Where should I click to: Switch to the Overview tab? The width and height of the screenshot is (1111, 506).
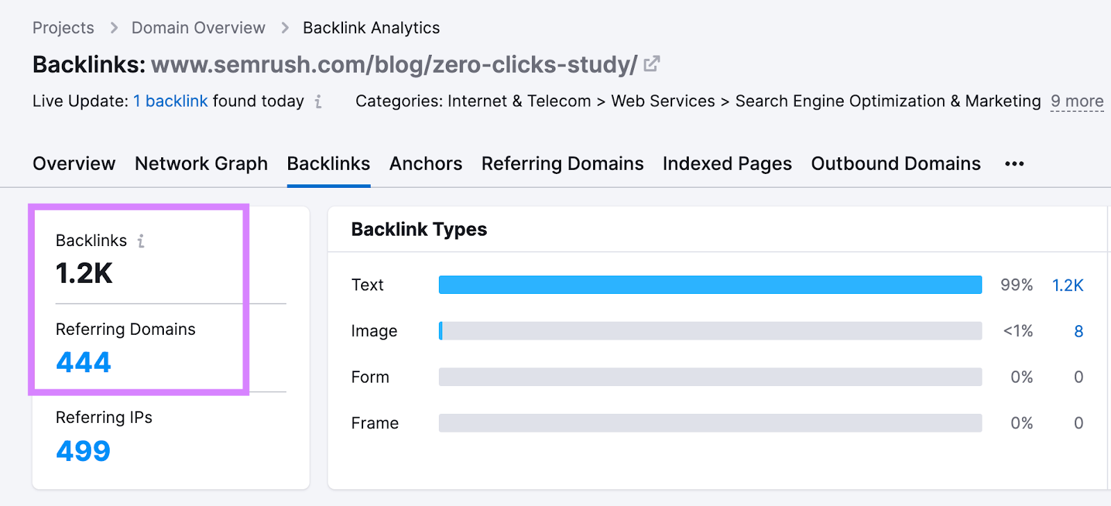(74, 164)
